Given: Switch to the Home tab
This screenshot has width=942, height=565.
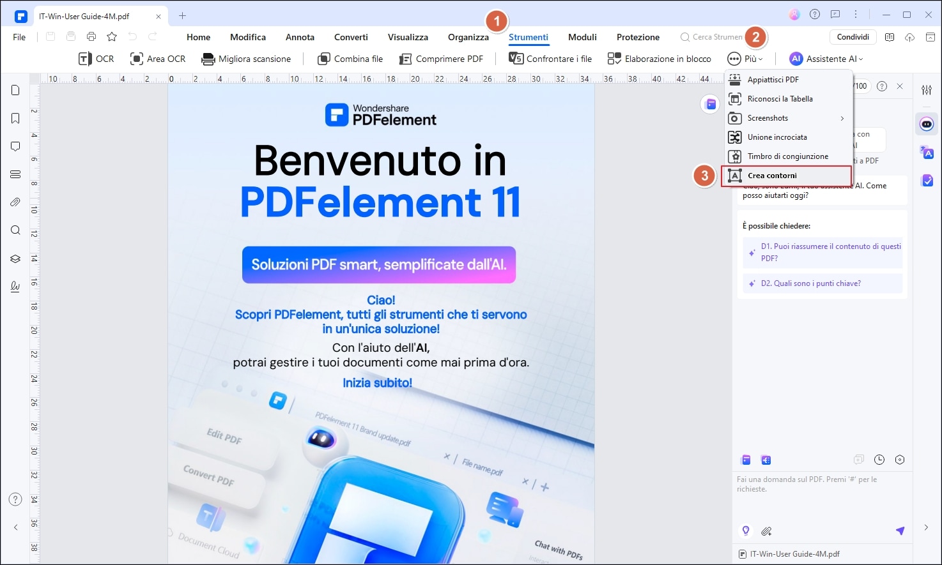Looking at the screenshot, I should (199, 37).
